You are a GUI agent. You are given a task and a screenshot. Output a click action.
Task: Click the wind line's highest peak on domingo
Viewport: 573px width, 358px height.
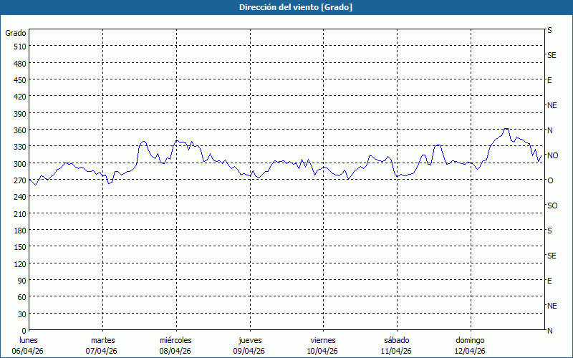(x=506, y=130)
